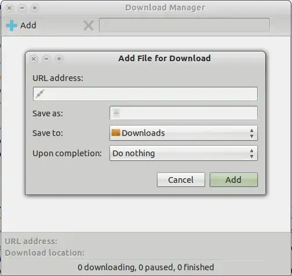Click the status text '0 downloading, 0 paused, 0 finished'
Image resolution: width=292 pixels, height=276 pixels.
tap(146, 267)
